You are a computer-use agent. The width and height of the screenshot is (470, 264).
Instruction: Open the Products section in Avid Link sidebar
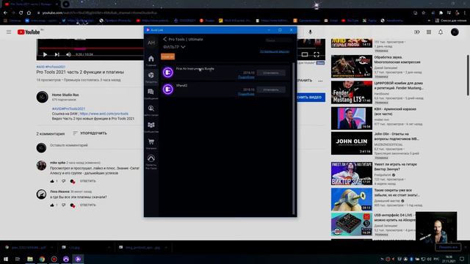[151, 75]
